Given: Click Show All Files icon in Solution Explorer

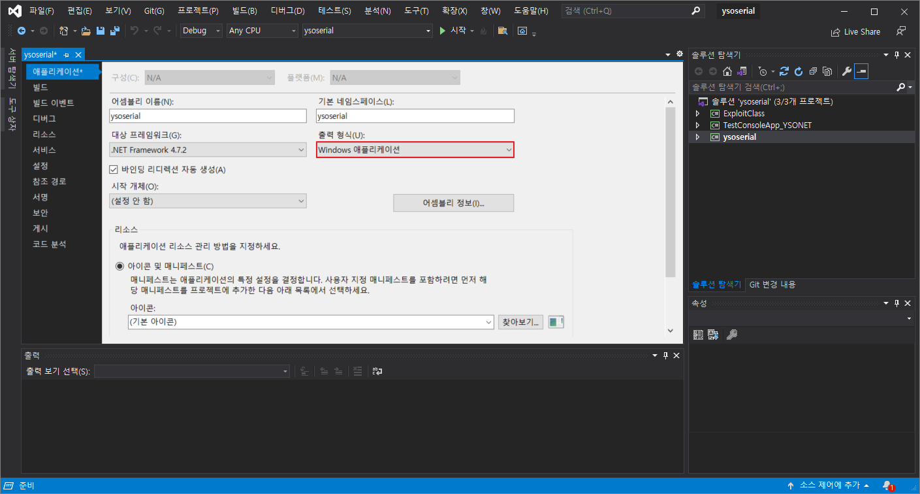Looking at the screenshot, I should point(827,71).
